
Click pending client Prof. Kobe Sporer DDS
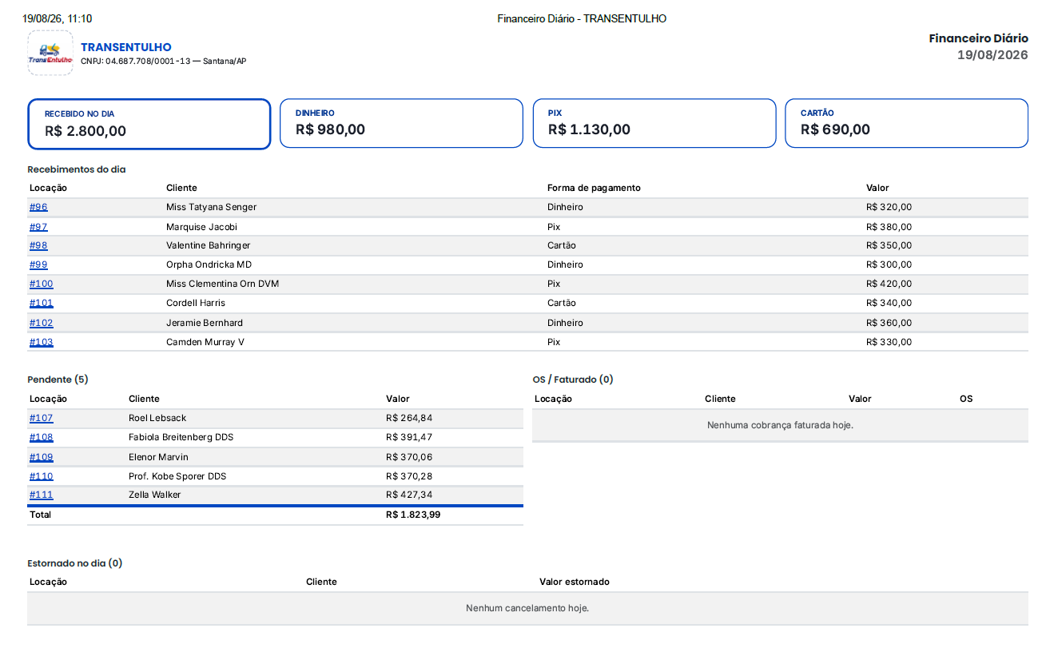click(177, 476)
